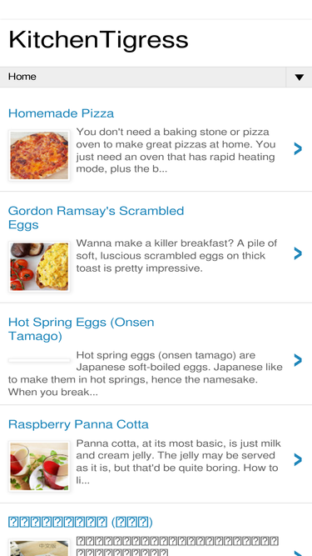Open Gordon Ramsay's Scrambled Eggs title link

point(96,218)
